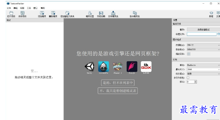This screenshot has height=120, width=220.
Task: Publish sprite sheet with 发布精灵表
Action: [113, 14]
